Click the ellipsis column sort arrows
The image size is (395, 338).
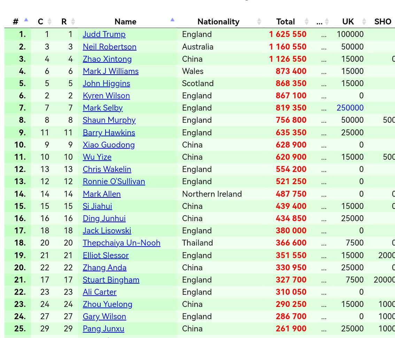tap(327, 21)
